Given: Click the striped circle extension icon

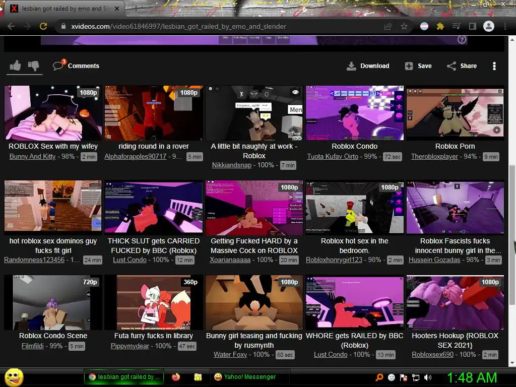Looking at the screenshot, I should (x=424, y=26).
